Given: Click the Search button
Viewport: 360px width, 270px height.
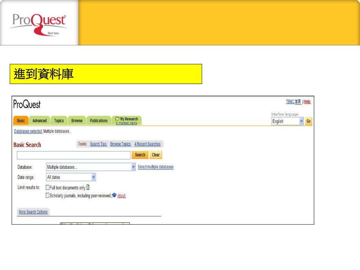Looking at the screenshot, I should [140, 155].
